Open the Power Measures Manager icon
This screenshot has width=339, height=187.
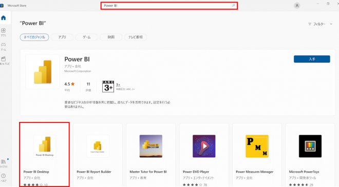tap(257, 146)
